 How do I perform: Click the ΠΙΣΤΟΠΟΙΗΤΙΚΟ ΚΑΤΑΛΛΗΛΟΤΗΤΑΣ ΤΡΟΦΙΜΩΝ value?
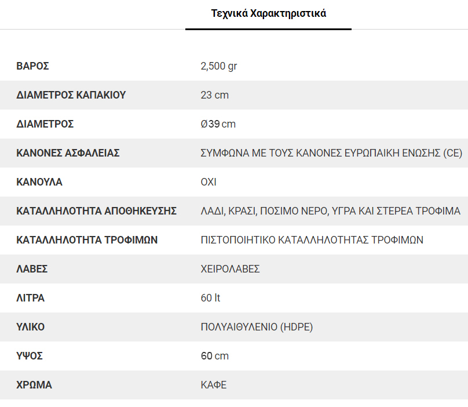click(312, 240)
